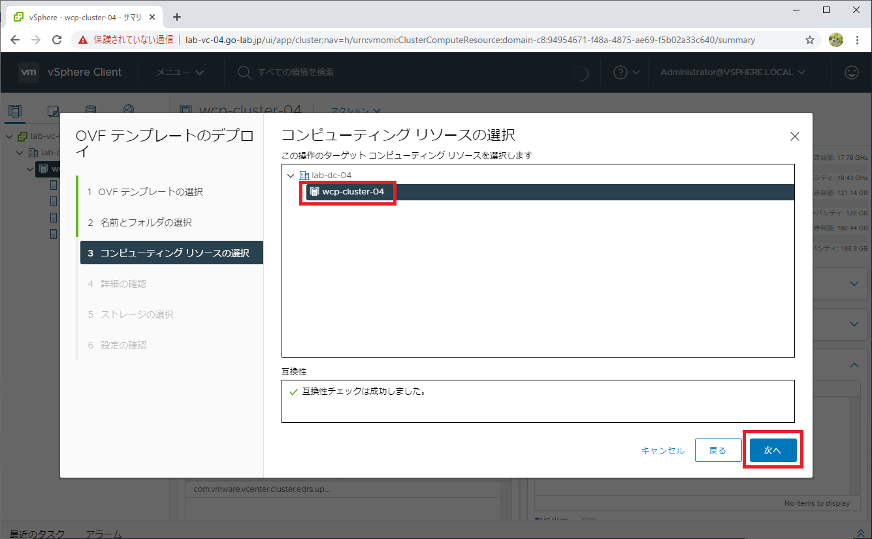
Task: Cancel the OVF deploy wizard via キャンセル
Action: point(663,451)
